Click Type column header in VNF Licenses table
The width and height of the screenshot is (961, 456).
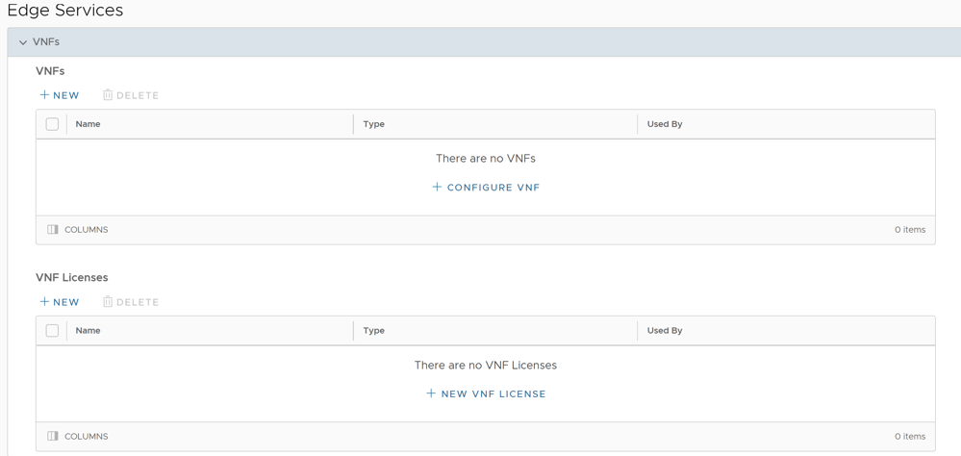pyautogui.click(x=374, y=331)
